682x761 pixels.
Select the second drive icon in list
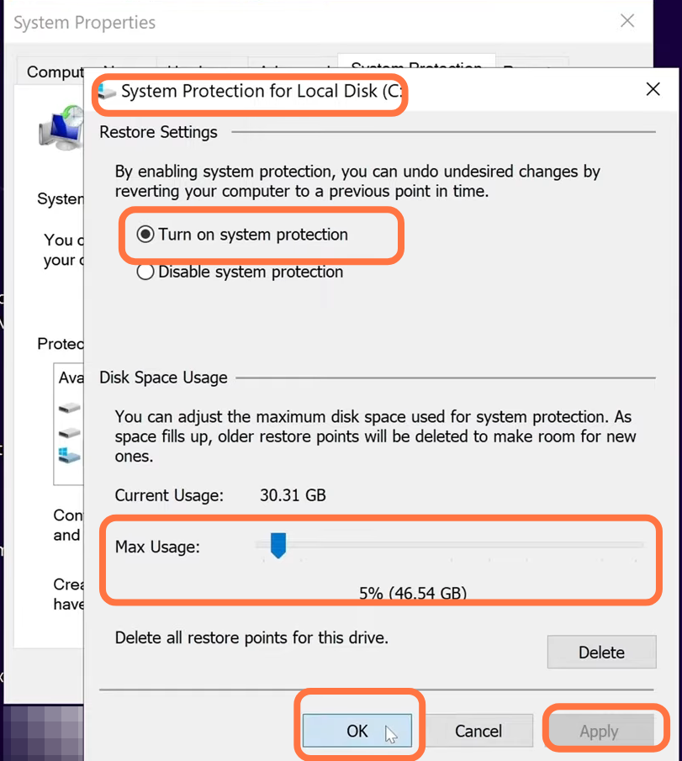(x=70, y=432)
